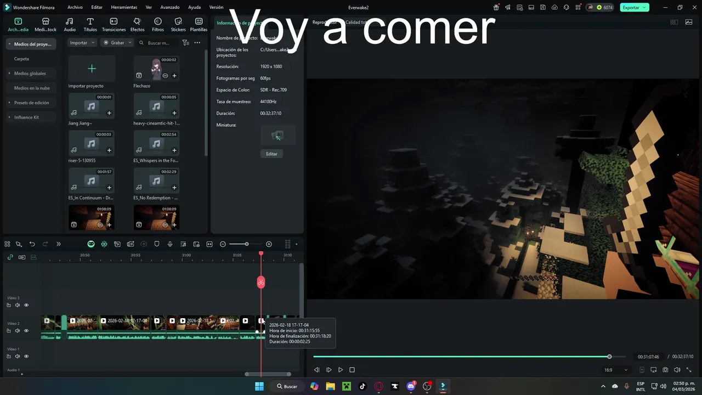Open the Ayuda menu
Image resolution: width=702 pixels, height=395 pixels.
tap(194, 8)
